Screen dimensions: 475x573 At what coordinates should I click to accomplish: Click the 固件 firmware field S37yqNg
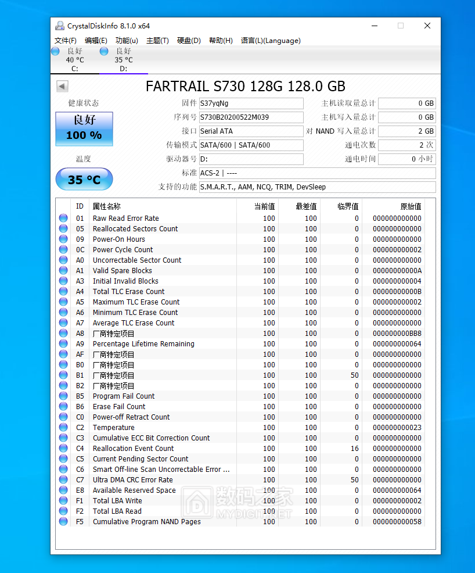coord(251,103)
